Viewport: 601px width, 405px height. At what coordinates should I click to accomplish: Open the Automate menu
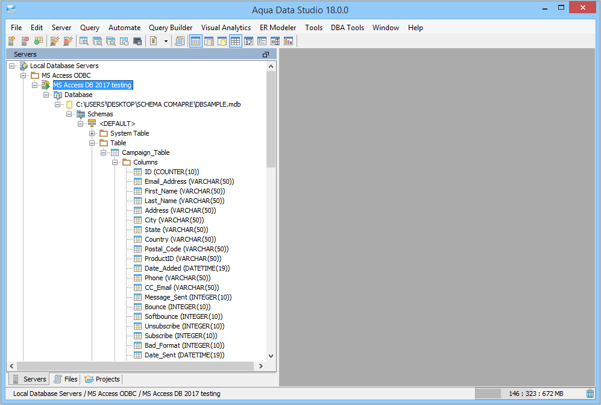(124, 28)
